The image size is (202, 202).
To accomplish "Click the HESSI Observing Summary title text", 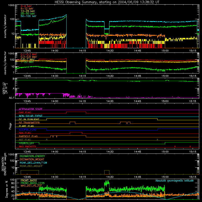I will 107,2.
